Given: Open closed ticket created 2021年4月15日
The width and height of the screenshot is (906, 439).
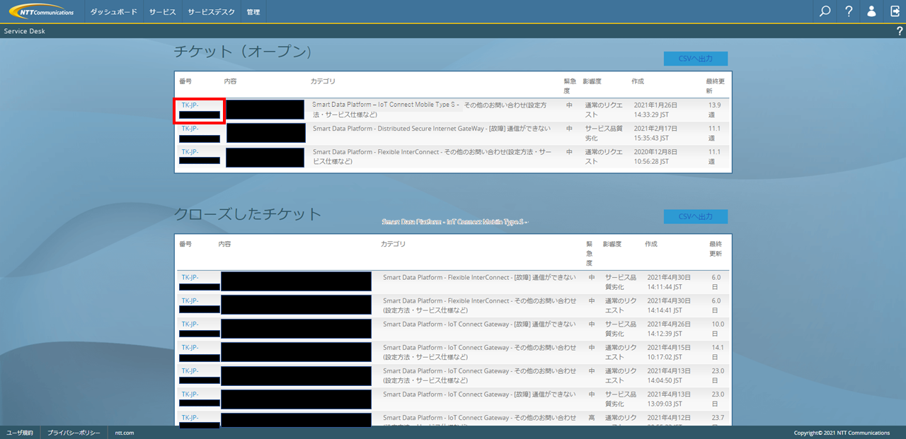Looking at the screenshot, I should (x=190, y=347).
